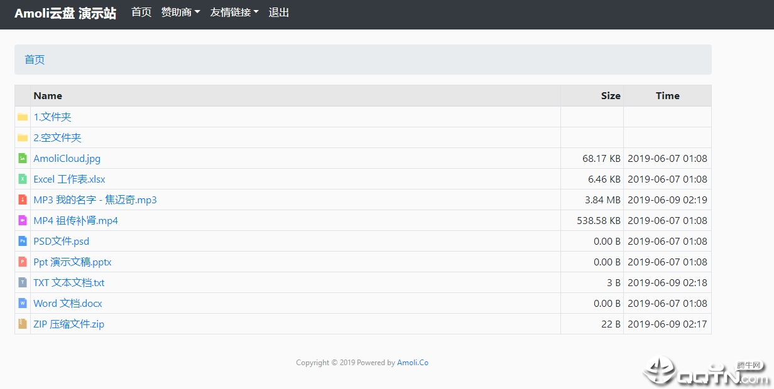Open the AmoliCloud.jpg file
Screen dimensions: 774x389
(67, 158)
